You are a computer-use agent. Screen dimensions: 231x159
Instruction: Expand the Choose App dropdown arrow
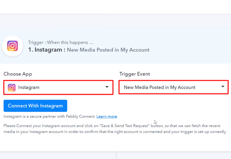(x=107, y=87)
